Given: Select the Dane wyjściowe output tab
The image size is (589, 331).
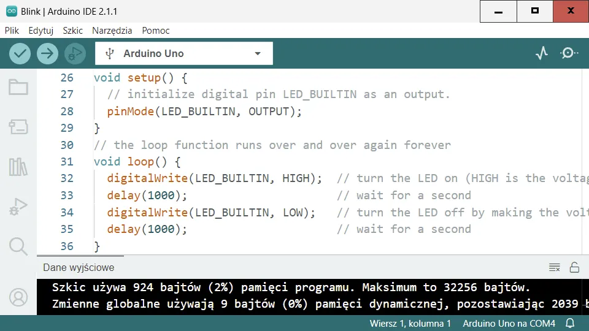Looking at the screenshot, I should click(x=79, y=268).
